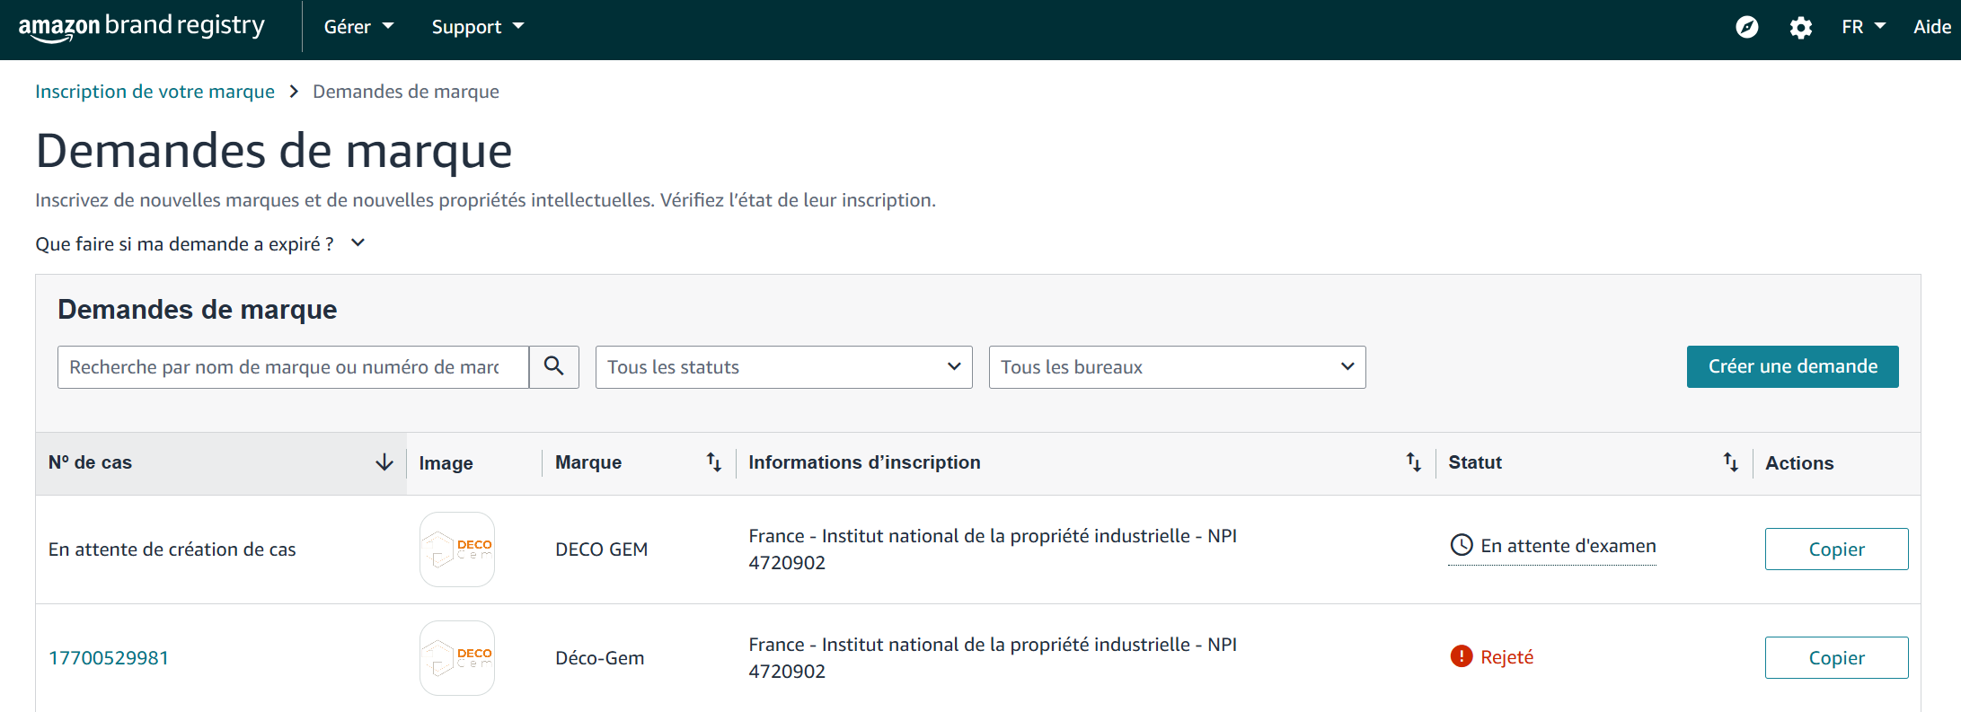1961x712 pixels.
Task: Click the Amazon Brand Registry logo
Action: pyautogui.click(x=142, y=27)
